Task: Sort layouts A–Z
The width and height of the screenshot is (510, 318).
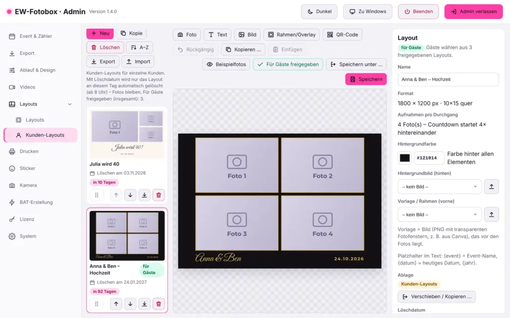Action: coord(139,47)
